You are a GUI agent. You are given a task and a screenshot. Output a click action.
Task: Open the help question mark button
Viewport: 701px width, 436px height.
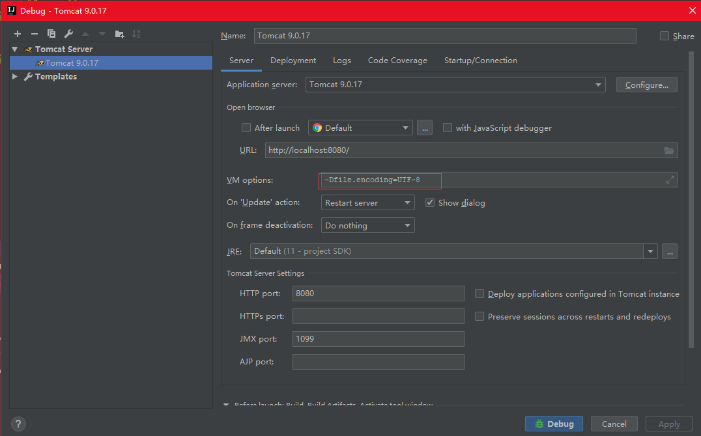[18, 424]
